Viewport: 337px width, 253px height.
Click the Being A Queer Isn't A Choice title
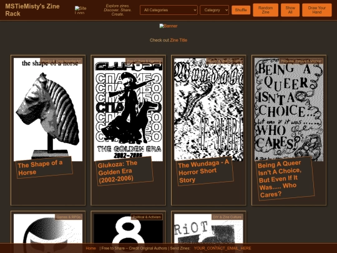coord(285,179)
